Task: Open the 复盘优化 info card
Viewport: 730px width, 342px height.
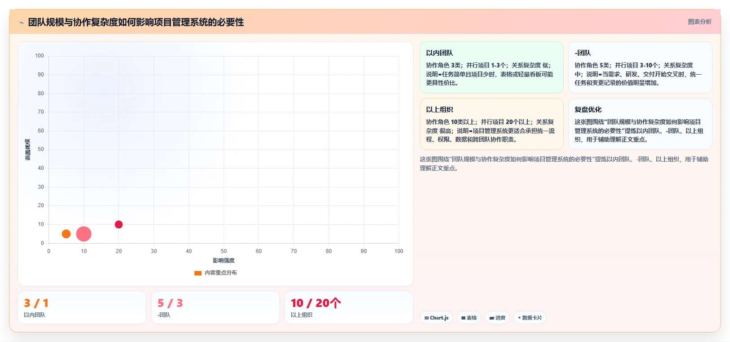Action: click(640, 124)
